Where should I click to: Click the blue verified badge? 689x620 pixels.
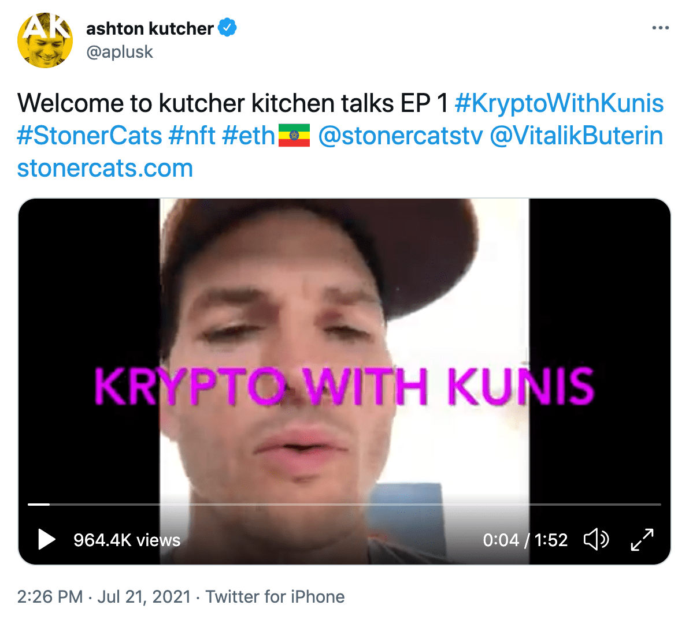pos(228,28)
